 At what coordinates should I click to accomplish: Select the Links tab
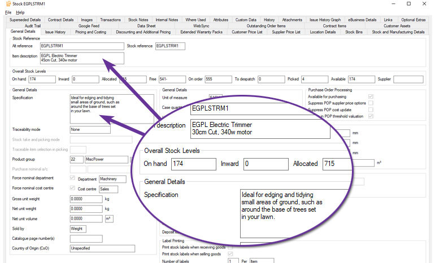pos(388,20)
